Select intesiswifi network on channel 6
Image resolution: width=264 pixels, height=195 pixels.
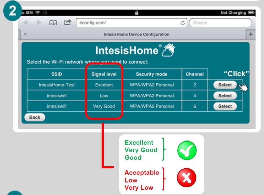point(225,106)
